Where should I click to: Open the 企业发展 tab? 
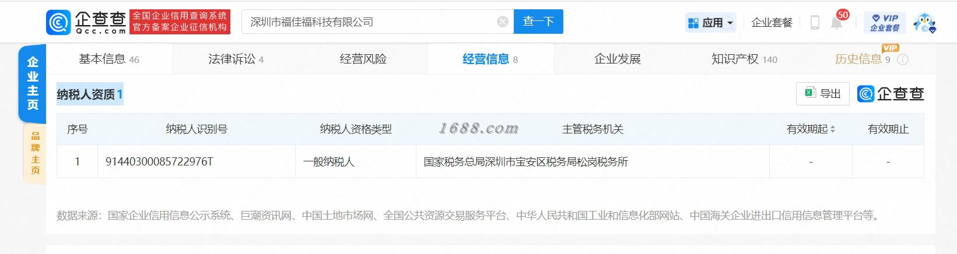(x=618, y=59)
